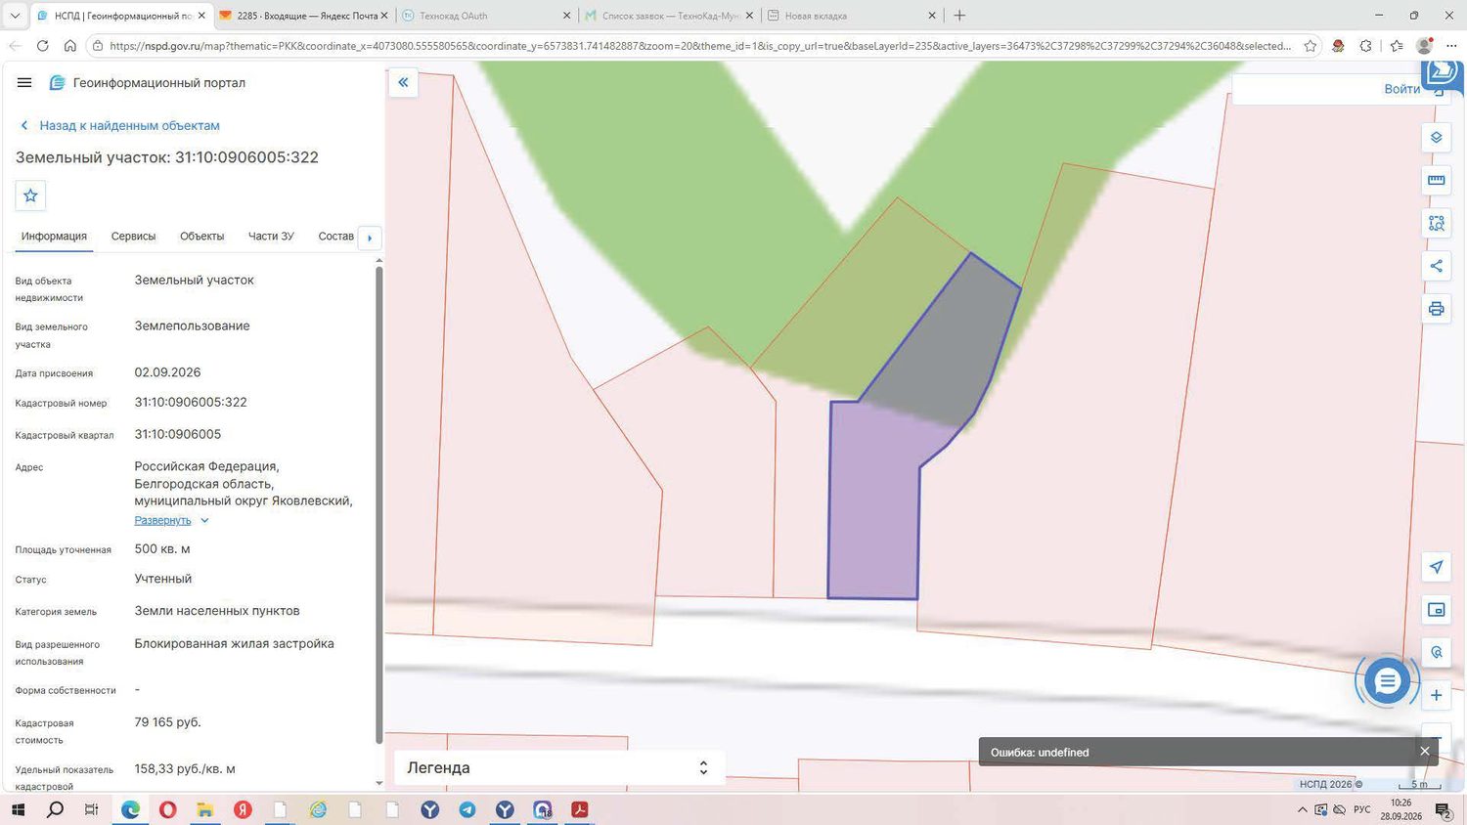Image resolution: width=1467 pixels, height=825 pixels.
Task: Go back via Назад к найденным объектам
Action: pos(119,125)
